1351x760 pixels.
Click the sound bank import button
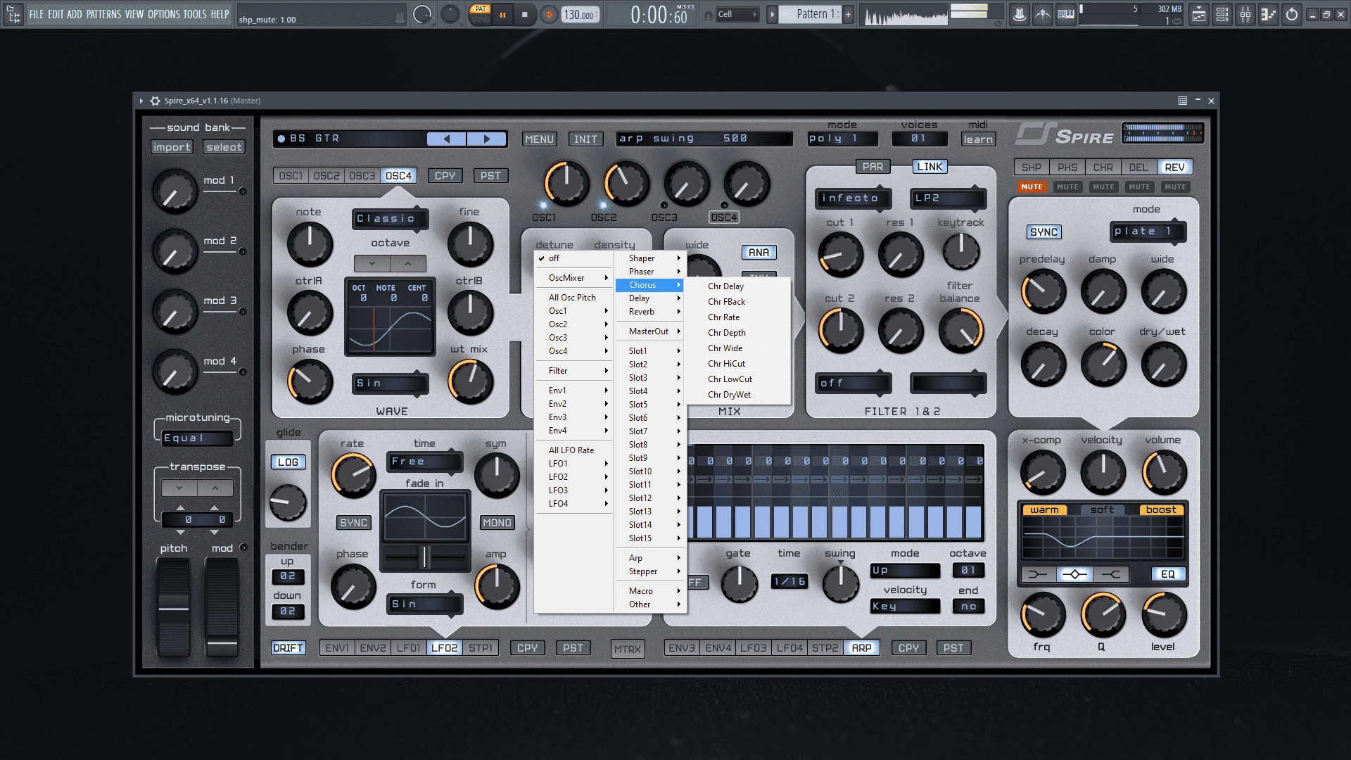(x=172, y=147)
